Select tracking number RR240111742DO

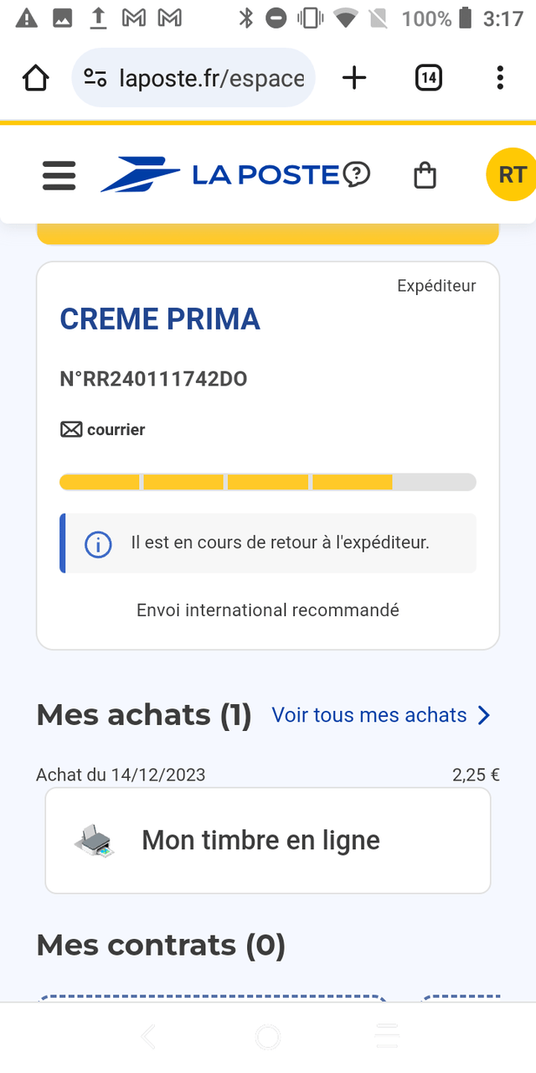pyautogui.click(x=153, y=380)
